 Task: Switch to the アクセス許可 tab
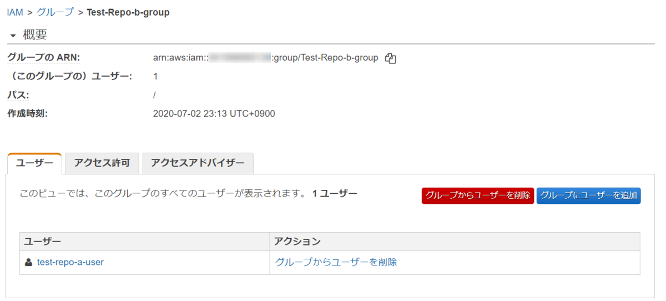click(x=102, y=163)
